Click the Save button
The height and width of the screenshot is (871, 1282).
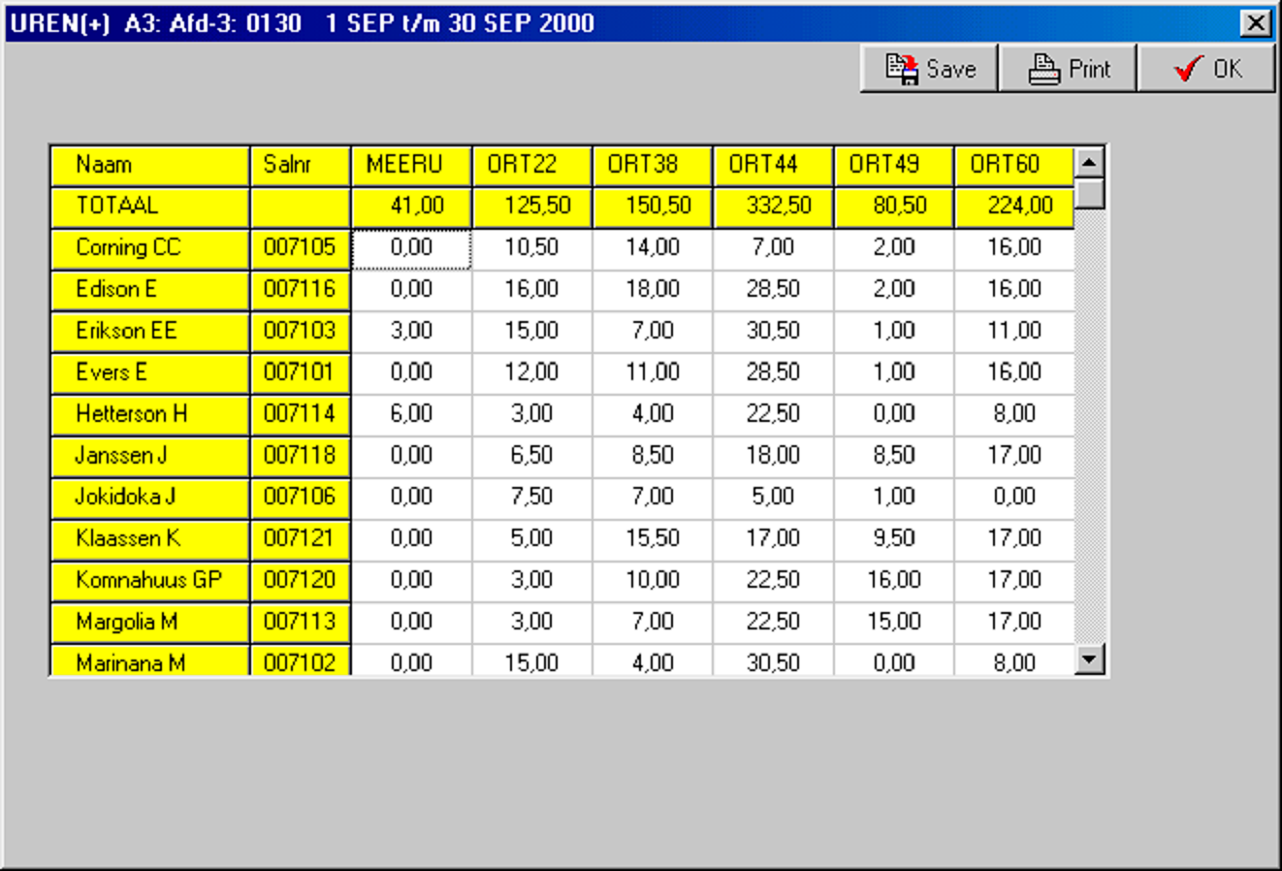coord(929,69)
